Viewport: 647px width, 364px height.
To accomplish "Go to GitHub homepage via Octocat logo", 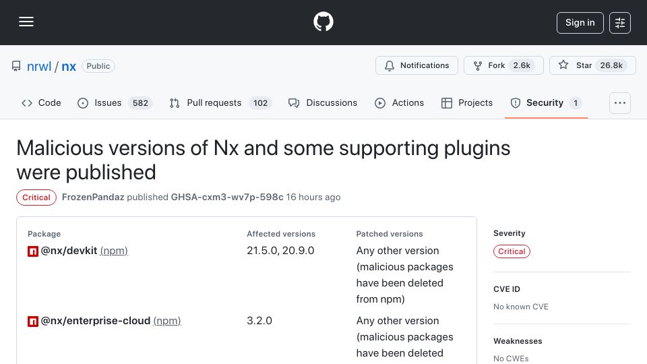I will point(323,22).
